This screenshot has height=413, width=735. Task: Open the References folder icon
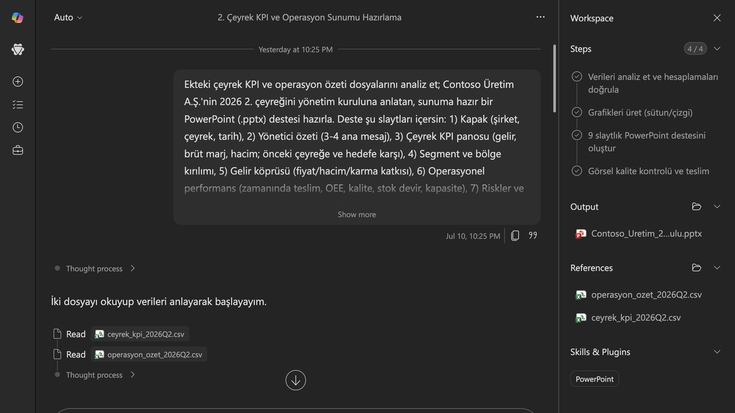(697, 268)
